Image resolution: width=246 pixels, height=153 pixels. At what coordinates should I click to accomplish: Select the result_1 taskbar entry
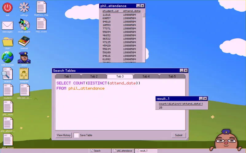[x=146, y=151]
